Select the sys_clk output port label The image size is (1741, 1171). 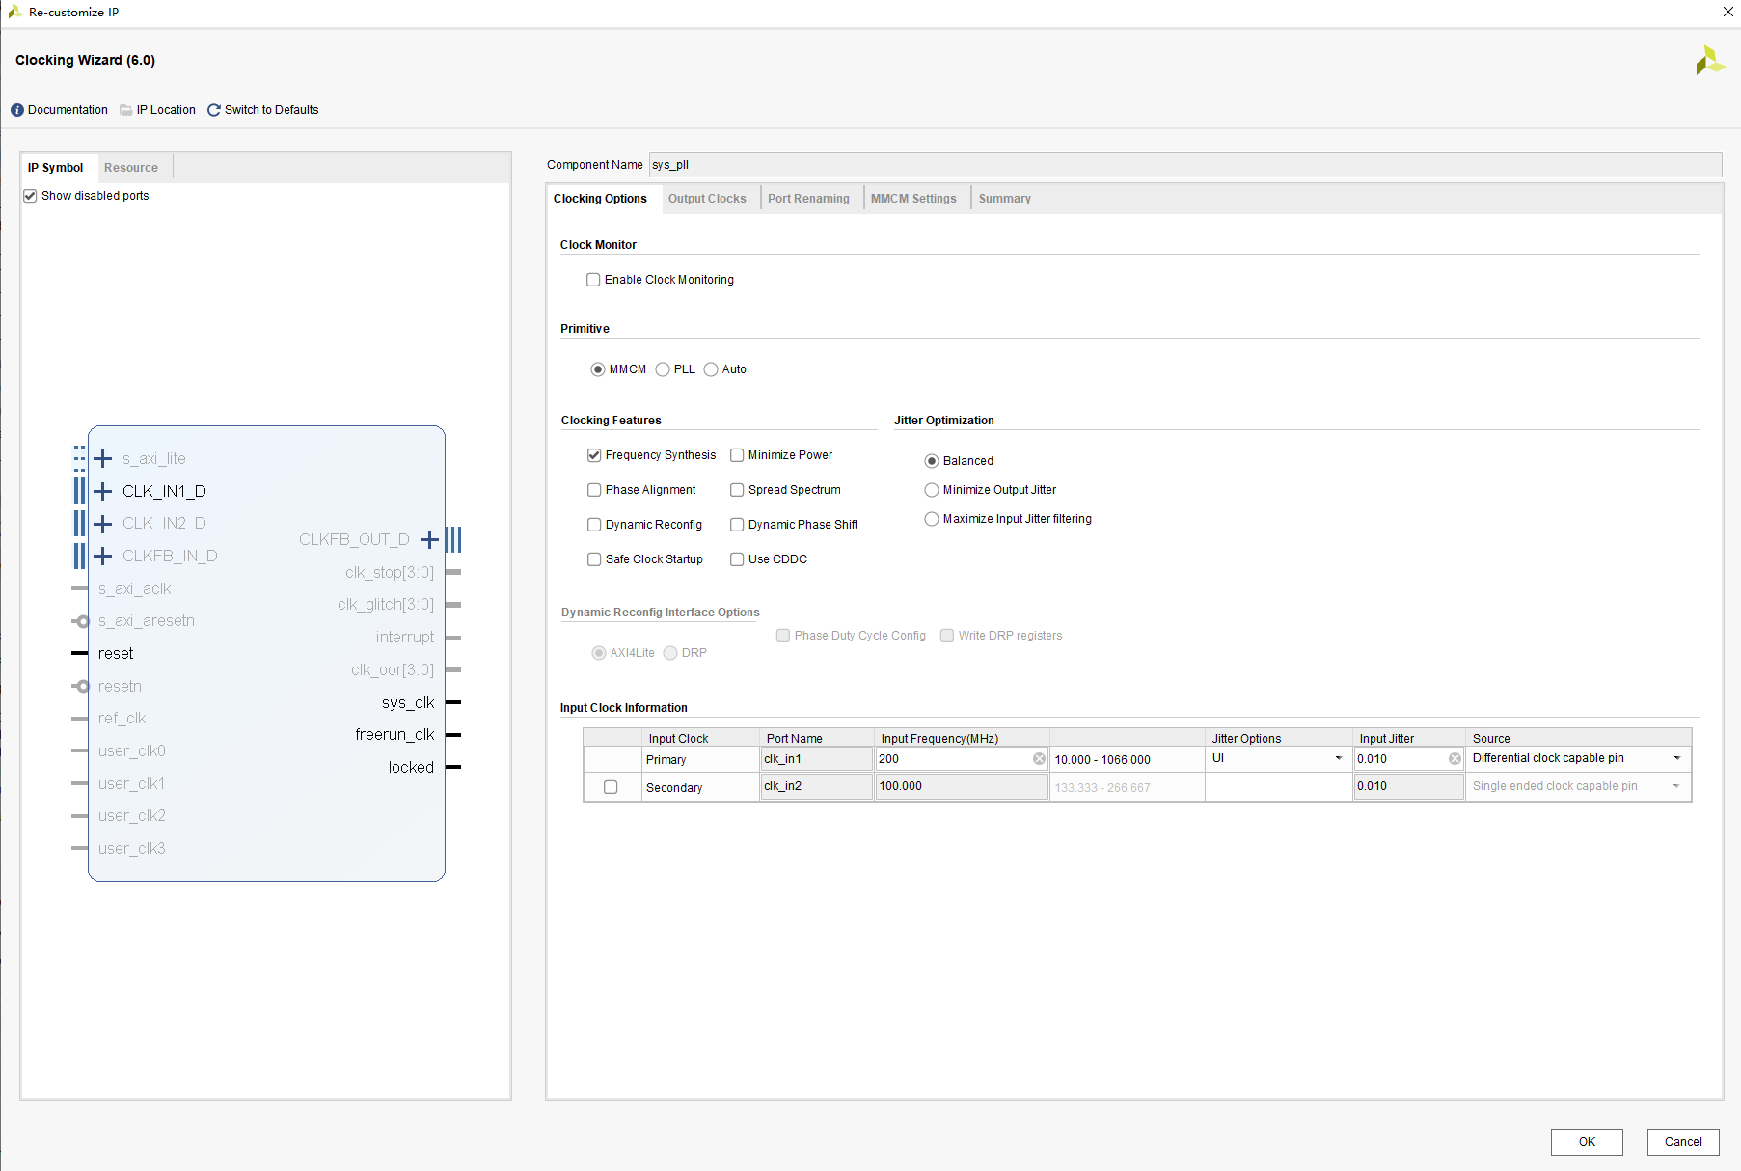[408, 702]
